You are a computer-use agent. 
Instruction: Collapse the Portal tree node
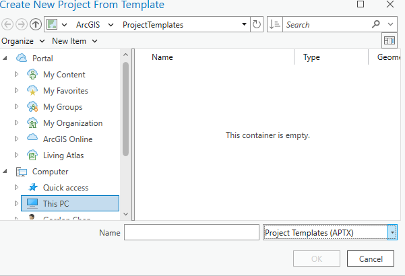coord(6,59)
